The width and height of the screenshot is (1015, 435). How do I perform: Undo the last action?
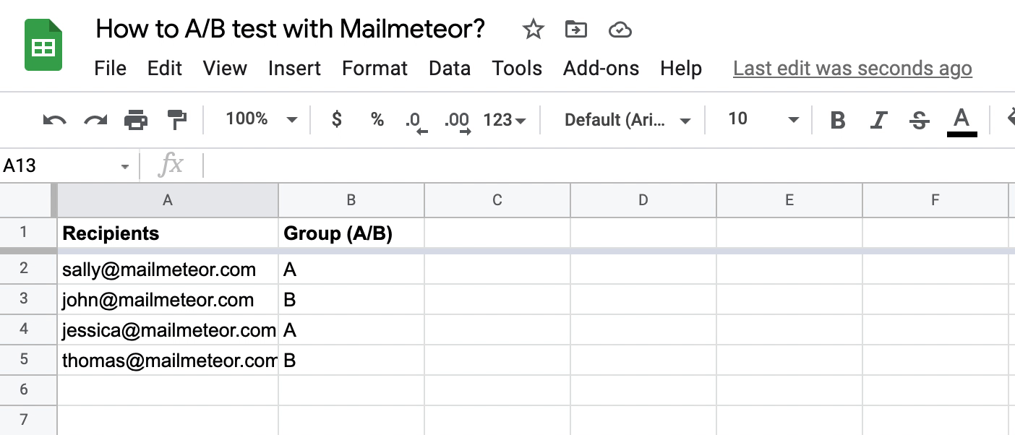pyautogui.click(x=54, y=120)
